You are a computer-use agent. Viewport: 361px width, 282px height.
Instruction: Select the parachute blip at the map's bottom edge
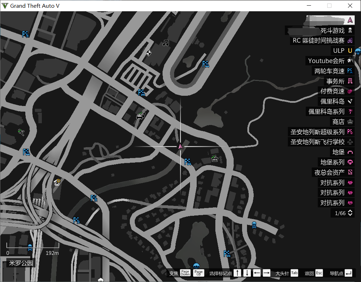pyautogui.click(x=196, y=266)
